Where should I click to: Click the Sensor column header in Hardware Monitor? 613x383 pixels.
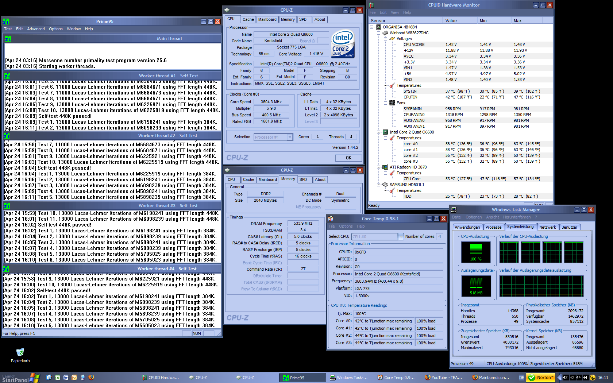click(x=406, y=21)
